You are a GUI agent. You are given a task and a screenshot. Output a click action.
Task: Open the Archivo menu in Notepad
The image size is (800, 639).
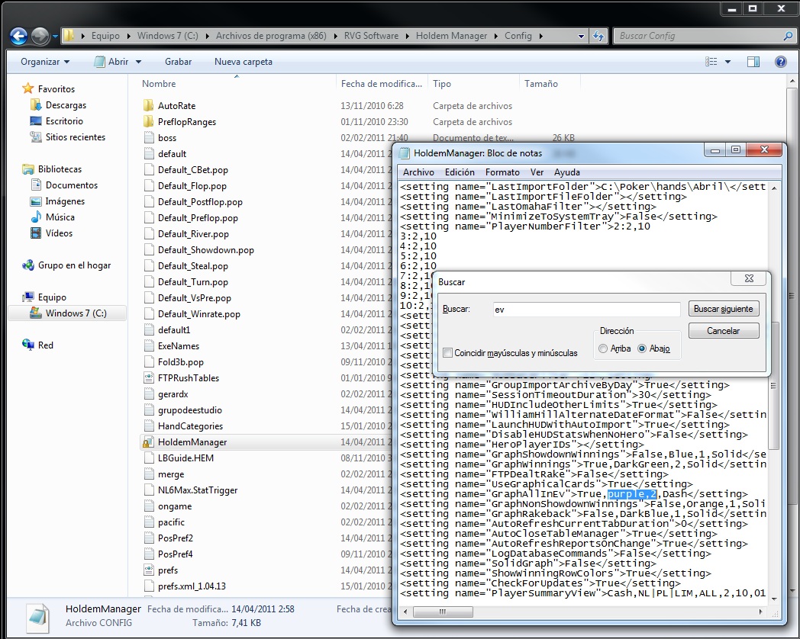pos(418,172)
